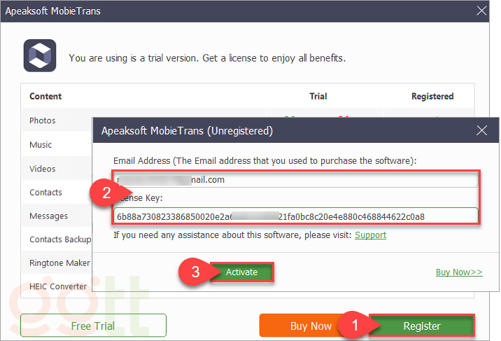
Task: Select the Music row
Action: (41, 145)
